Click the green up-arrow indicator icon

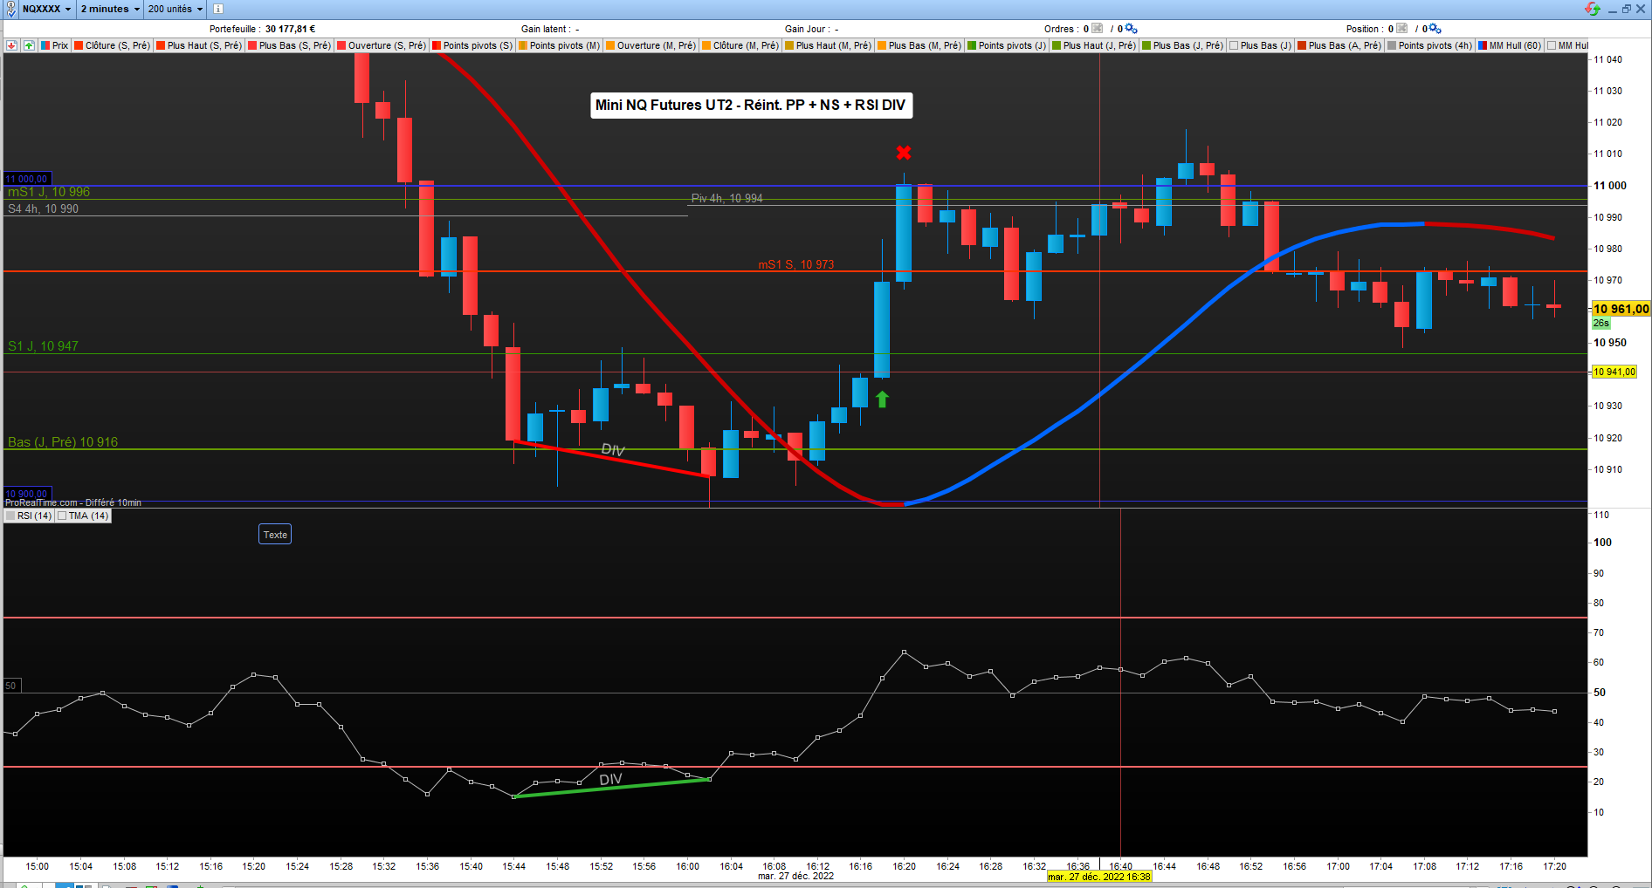click(29, 45)
